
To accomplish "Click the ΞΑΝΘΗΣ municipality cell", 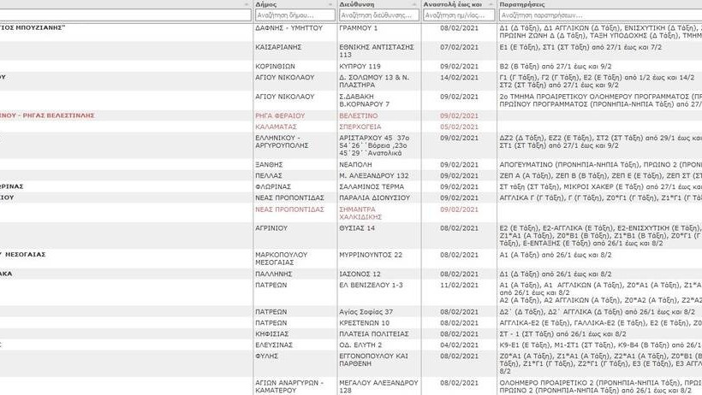I will point(269,163).
